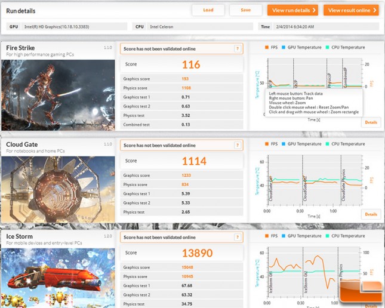Screen dimensions: 385x308
Task: Select the GPU field Intel(R) HD Graphics
Action: pyautogui.click(x=74, y=26)
